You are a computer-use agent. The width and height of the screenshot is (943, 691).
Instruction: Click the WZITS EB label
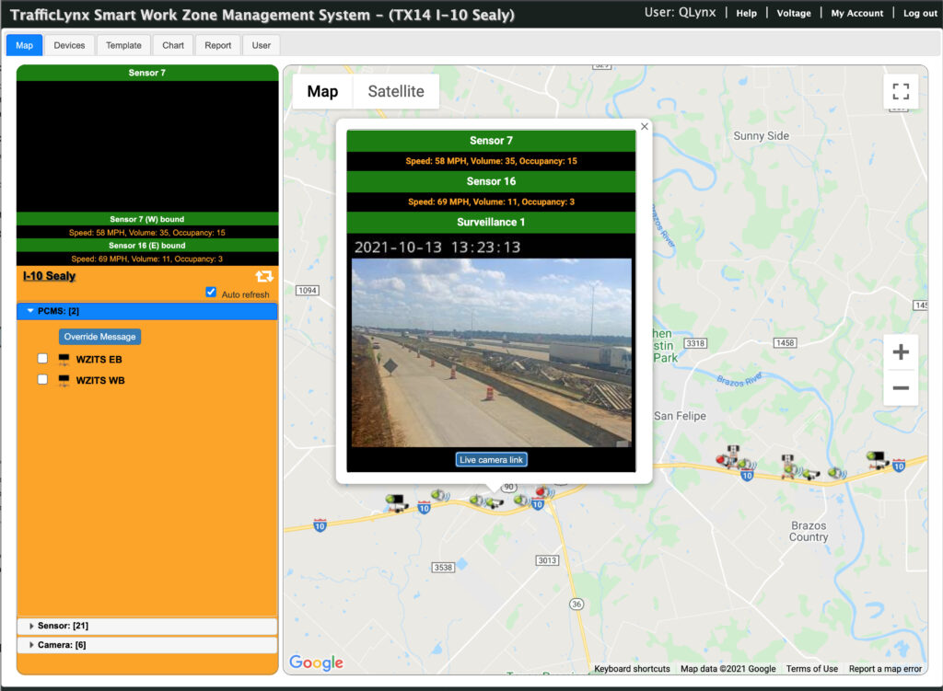point(99,360)
